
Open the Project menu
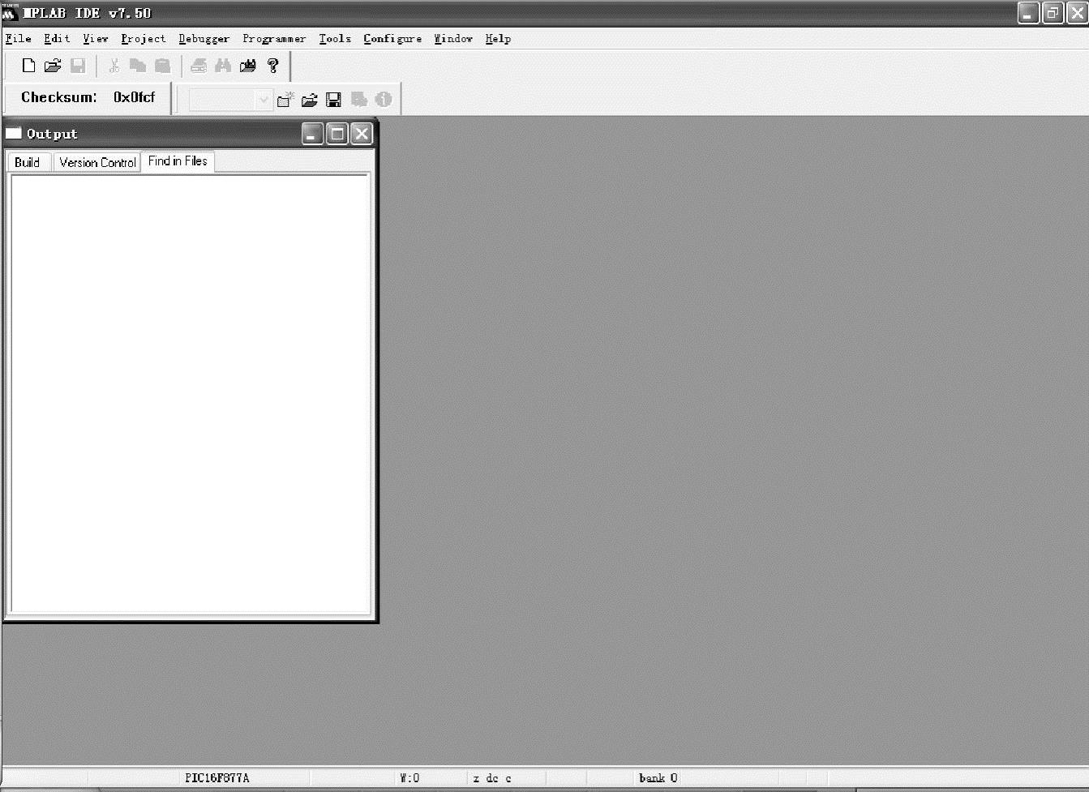coord(144,38)
